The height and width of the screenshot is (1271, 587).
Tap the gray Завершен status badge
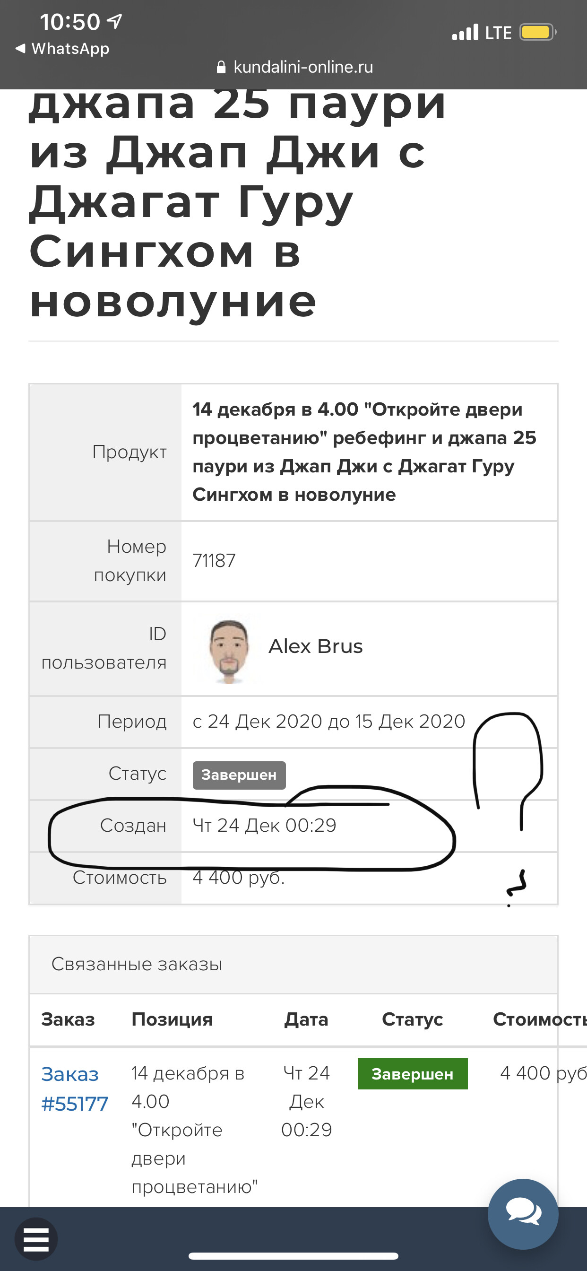tap(239, 775)
